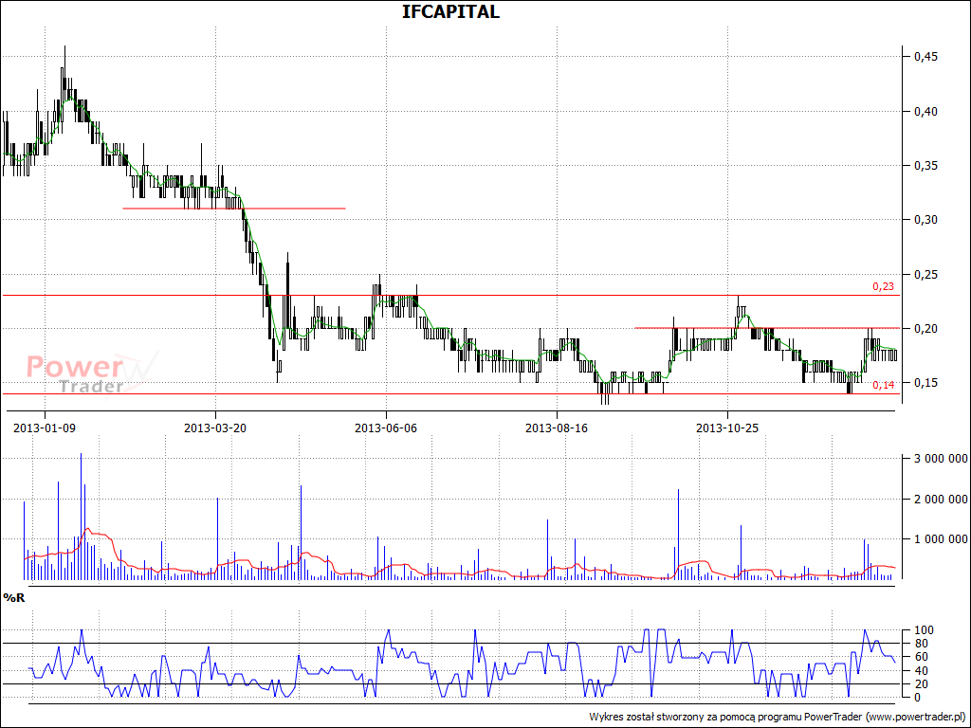971x728 pixels.
Task: Click the 0,15 price axis label
Action: (x=925, y=383)
